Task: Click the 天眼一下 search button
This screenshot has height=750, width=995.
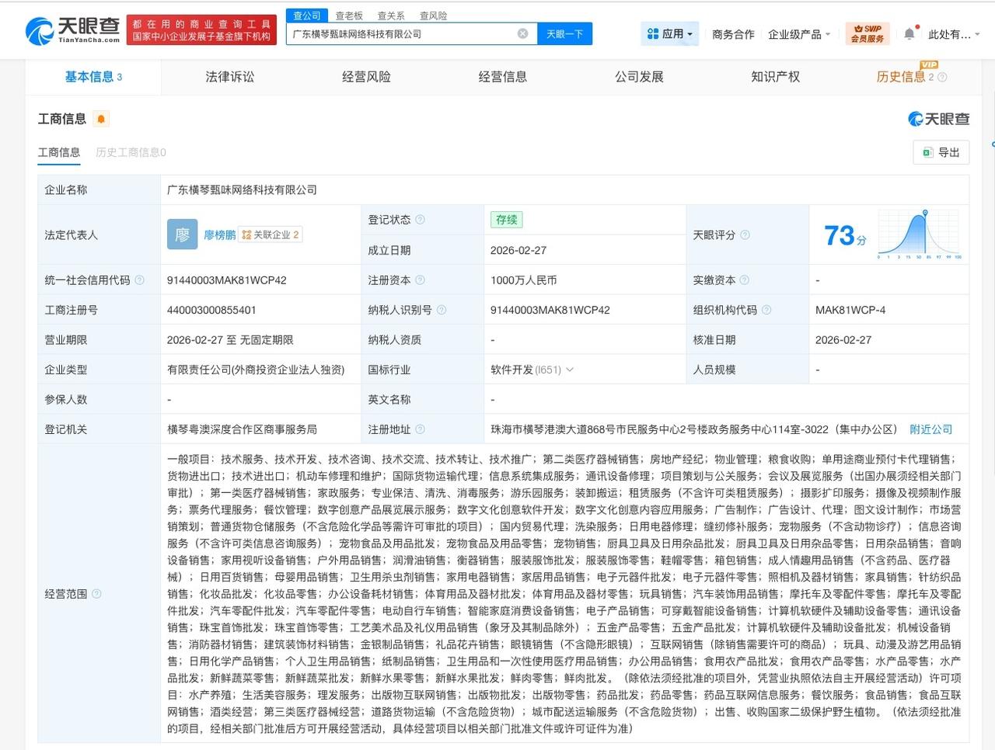Action: (565, 33)
